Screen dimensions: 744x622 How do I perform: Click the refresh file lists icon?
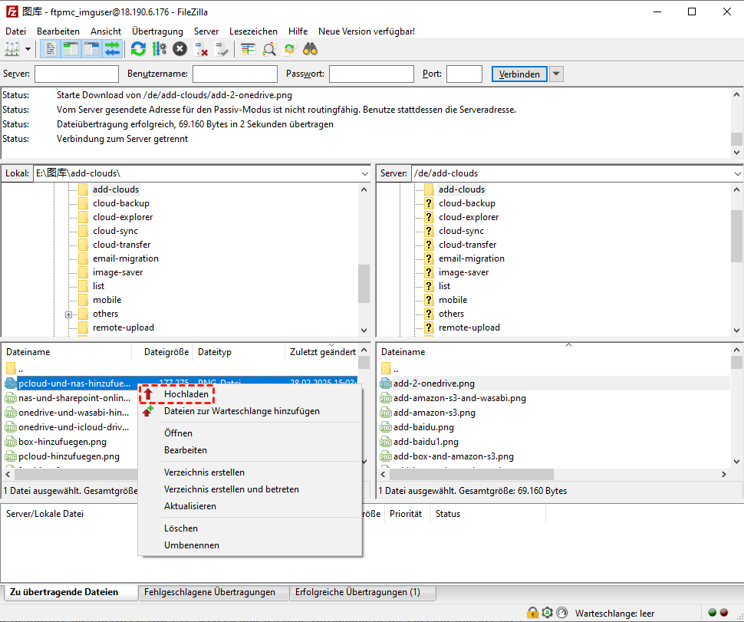(138, 49)
